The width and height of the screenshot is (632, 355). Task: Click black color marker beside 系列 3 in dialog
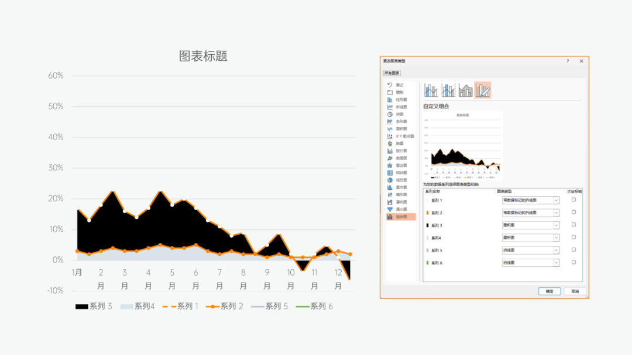point(427,225)
